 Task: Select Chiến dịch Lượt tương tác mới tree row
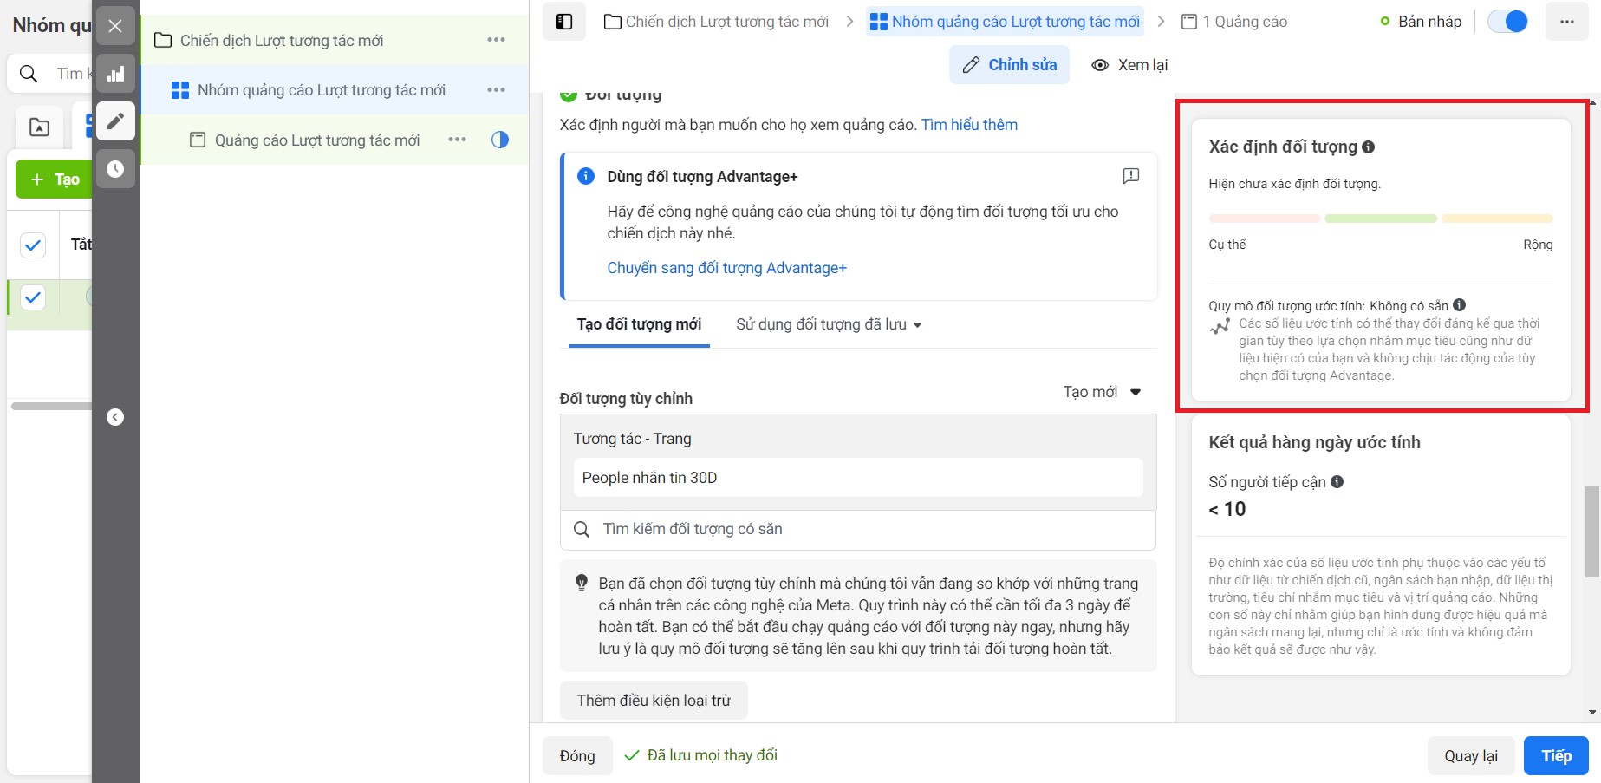pyautogui.click(x=335, y=40)
